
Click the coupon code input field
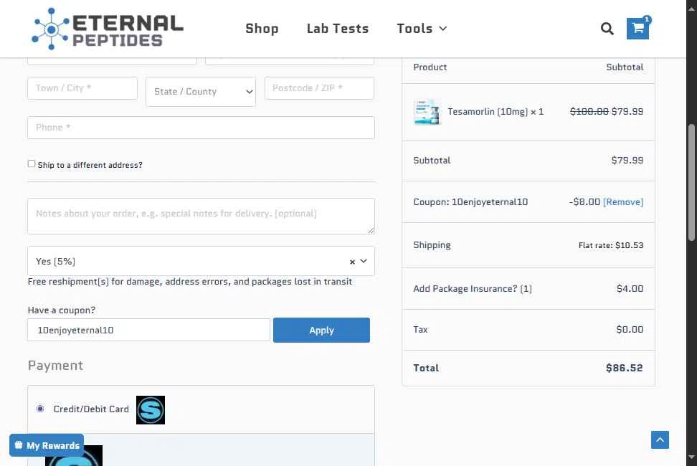coord(148,330)
